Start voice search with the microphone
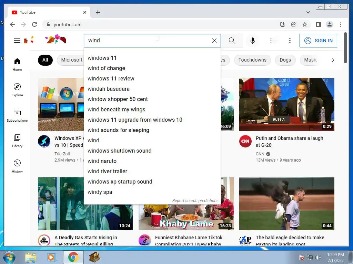 point(253,41)
